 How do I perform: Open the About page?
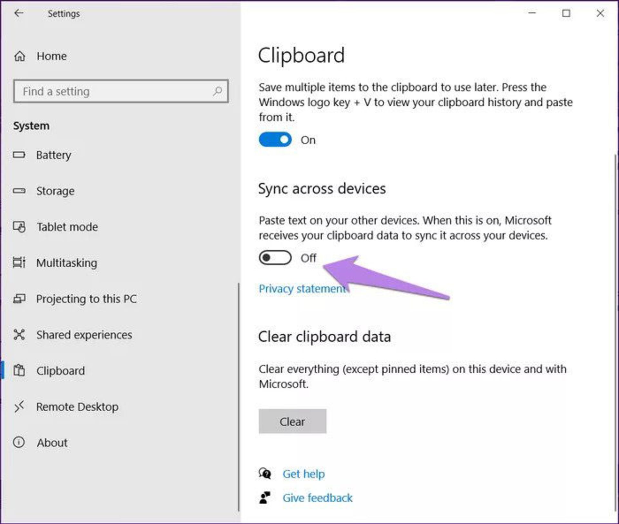pos(52,443)
